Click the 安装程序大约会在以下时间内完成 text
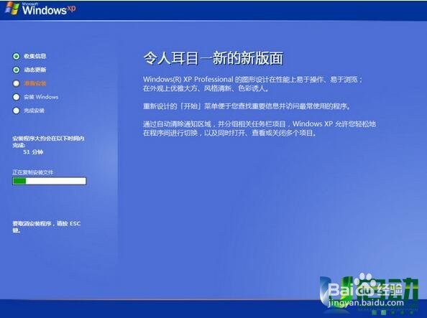The image size is (427, 318). tap(48, 141)
